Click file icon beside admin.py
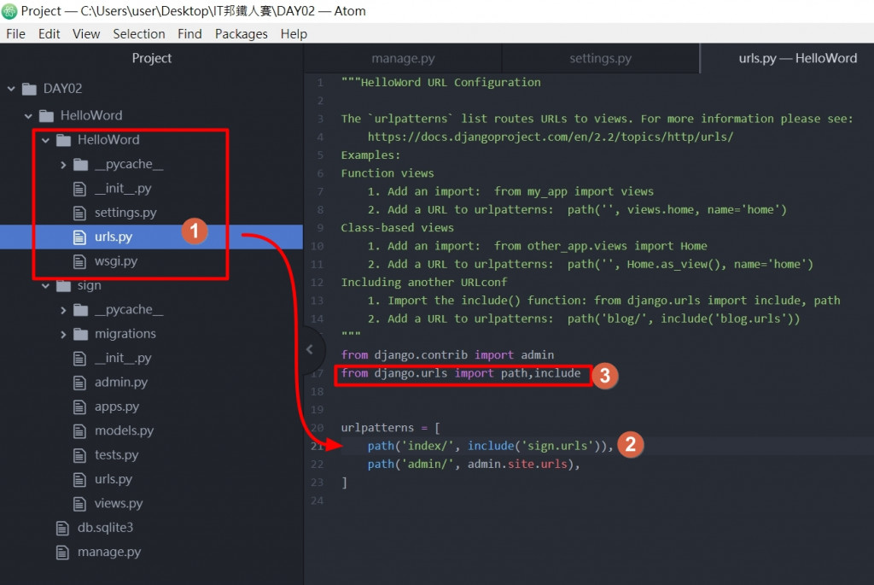This screenshot has width=874, height=585. click(x=79, y=383)
